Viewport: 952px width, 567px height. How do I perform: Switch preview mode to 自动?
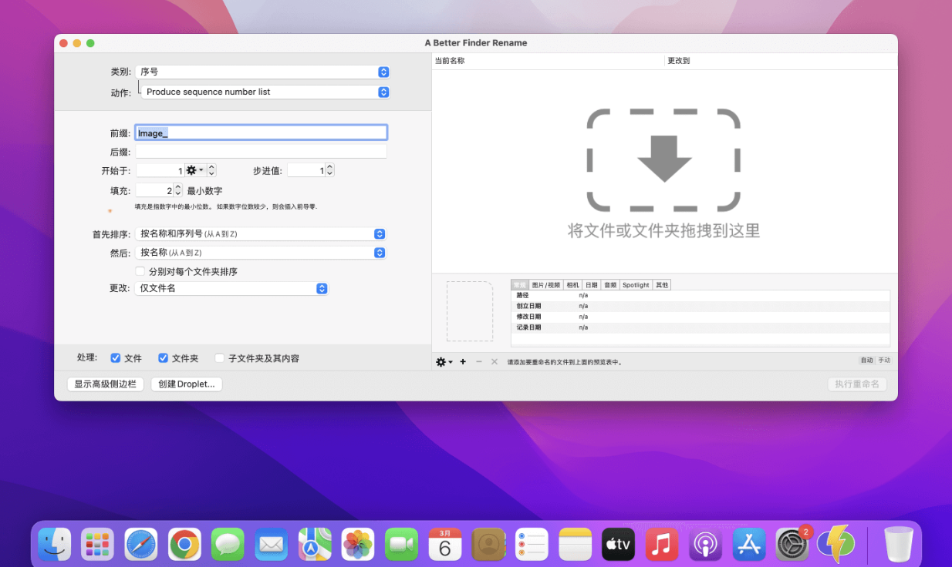(867, 361)
